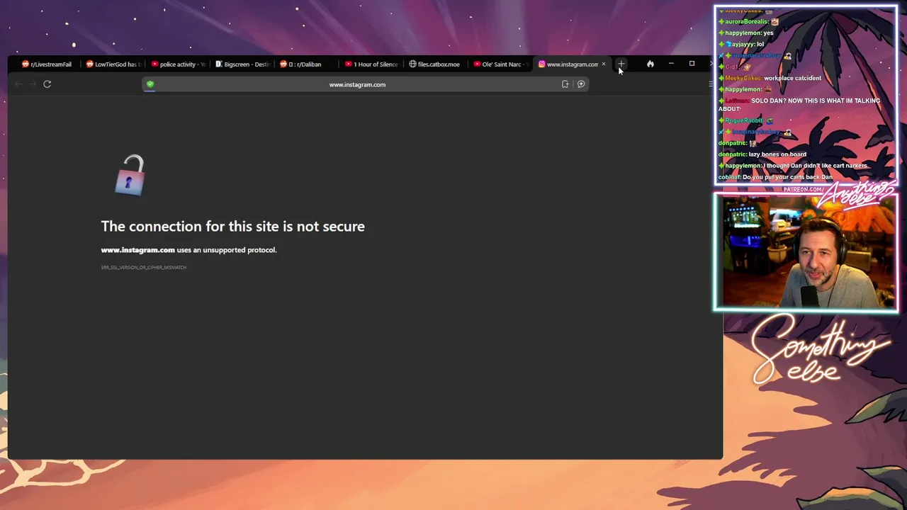Click the Reddit favicon on r/LivestreamFail tab
The height and width of the screenshot is (510, 907).
26,64
